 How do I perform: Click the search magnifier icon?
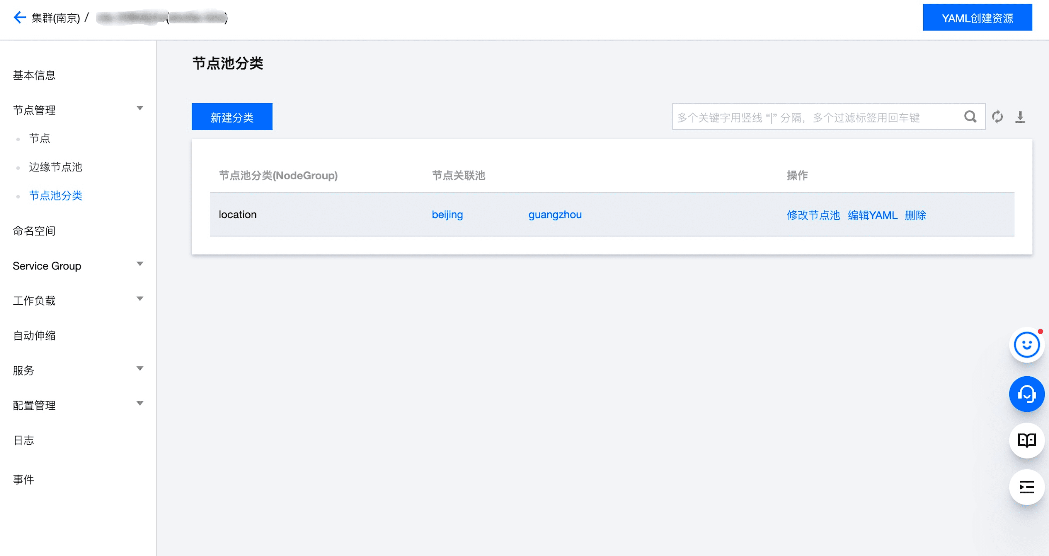(x=970, y=117)
